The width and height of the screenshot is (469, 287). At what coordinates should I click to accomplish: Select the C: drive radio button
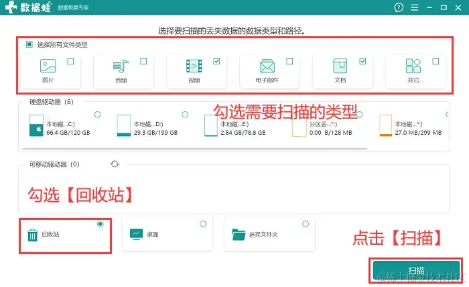coord(98,114)
